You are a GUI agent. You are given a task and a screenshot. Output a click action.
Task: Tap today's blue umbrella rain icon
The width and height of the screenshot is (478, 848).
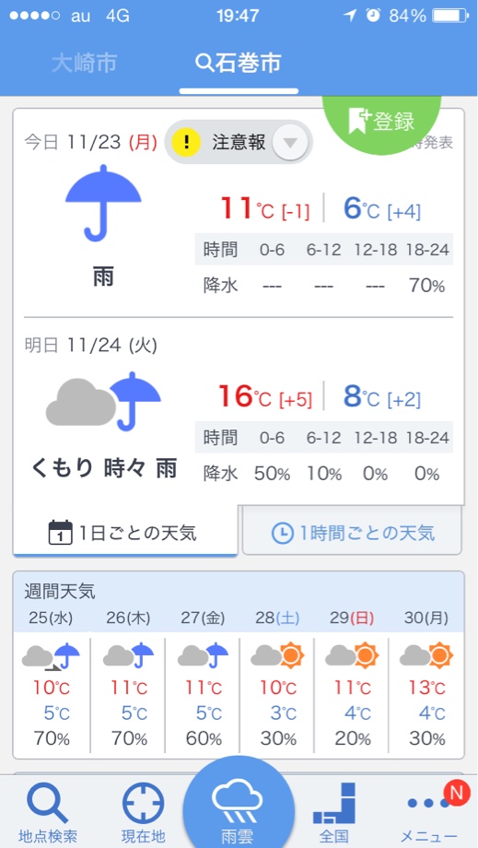(x=103, y=204)
